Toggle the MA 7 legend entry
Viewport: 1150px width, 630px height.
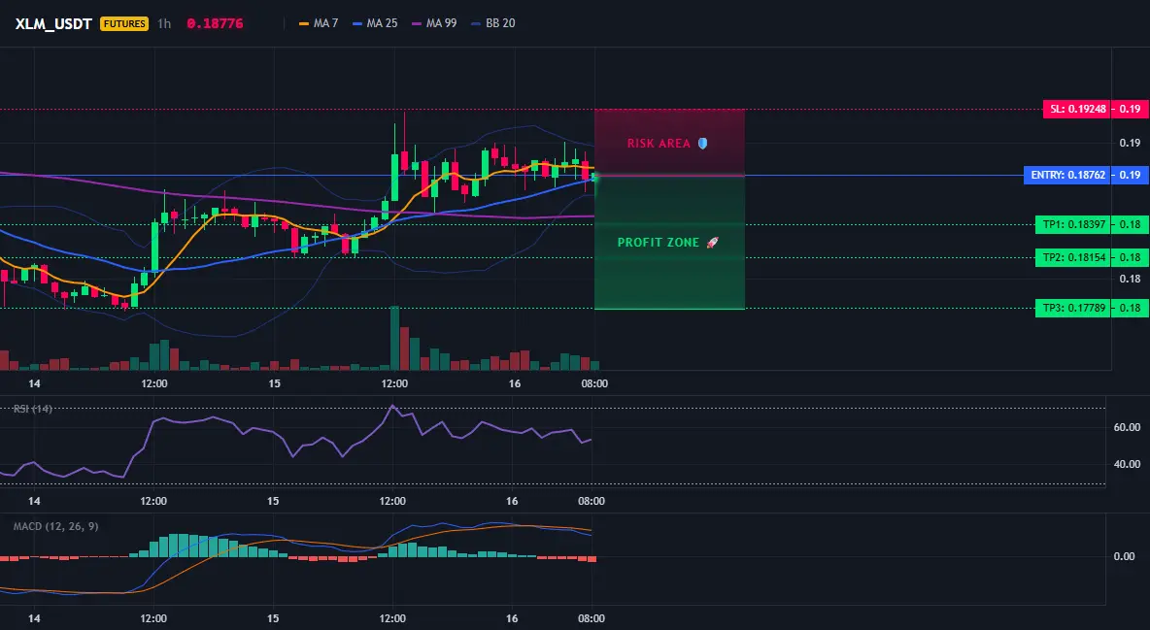pyautogui.click(x=319, y=23)
